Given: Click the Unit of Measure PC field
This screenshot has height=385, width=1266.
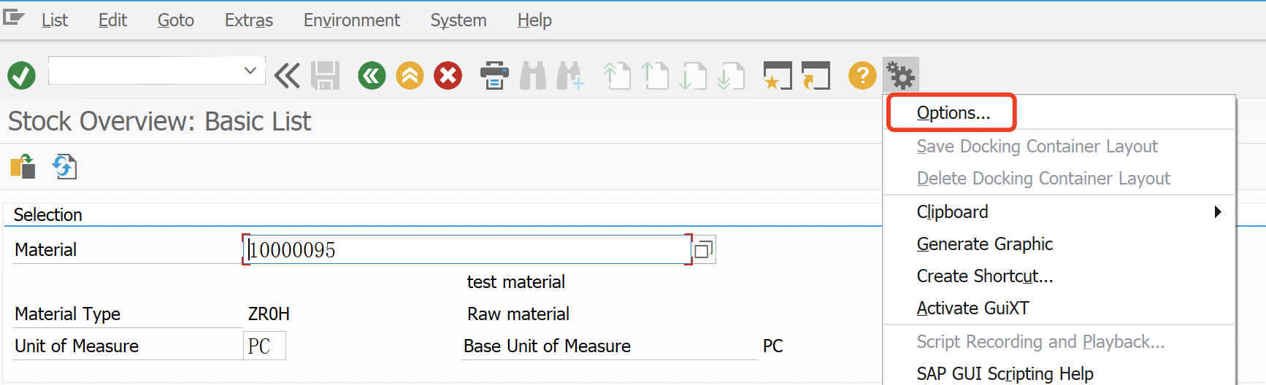Looking at the screenshot, I should pos(264,346).
